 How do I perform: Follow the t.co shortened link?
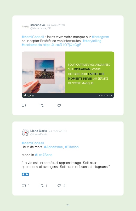pos(62,45)
